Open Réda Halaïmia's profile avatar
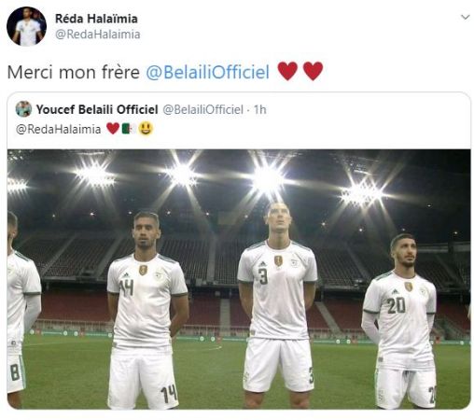The image size is (474, 420). [x=26, y=26]
